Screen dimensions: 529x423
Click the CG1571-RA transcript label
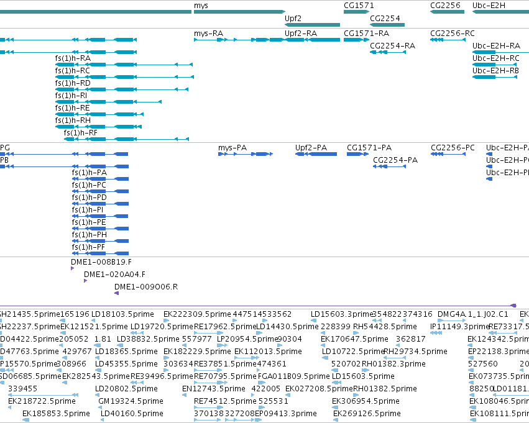tap(366, 34)
